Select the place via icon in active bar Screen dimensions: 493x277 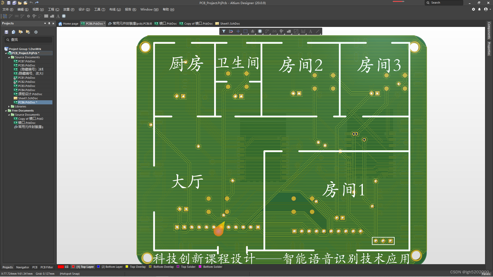pyautogui.click(x=282, y=31)
